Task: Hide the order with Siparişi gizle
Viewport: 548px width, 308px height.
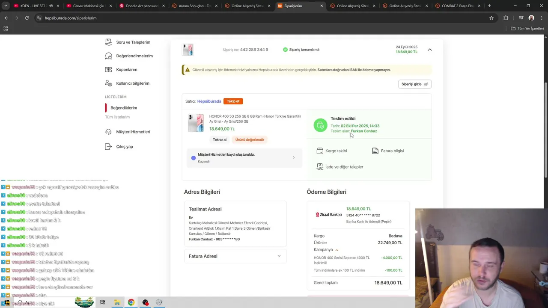Action: (415, 84)
